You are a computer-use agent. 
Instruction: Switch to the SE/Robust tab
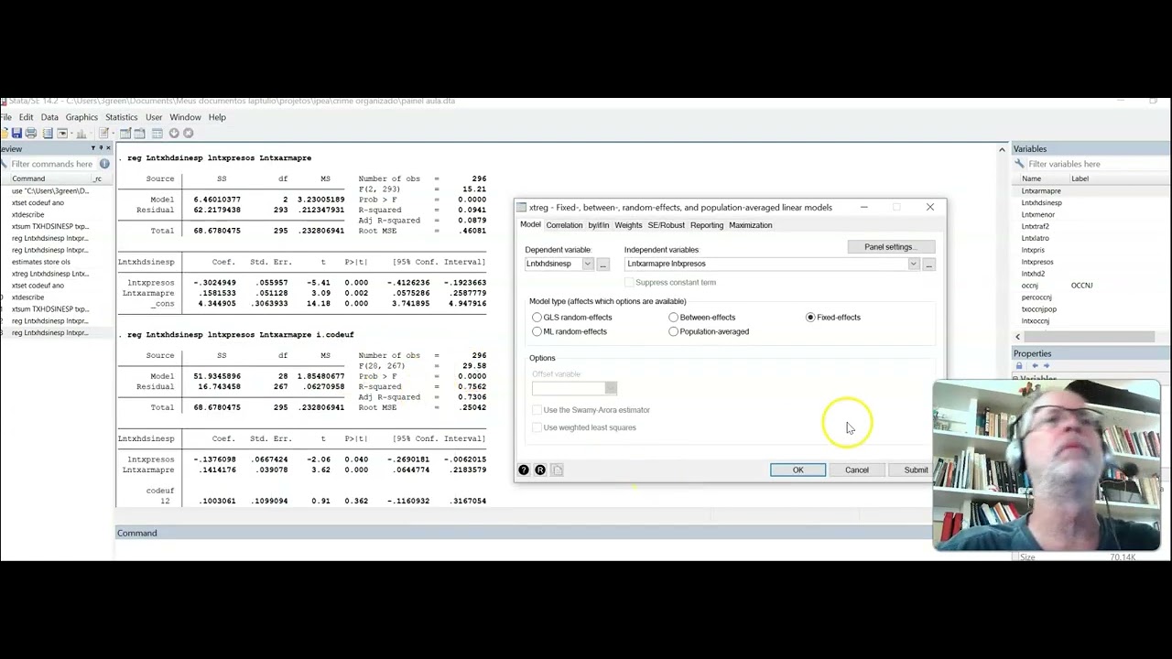coord(666,225)
